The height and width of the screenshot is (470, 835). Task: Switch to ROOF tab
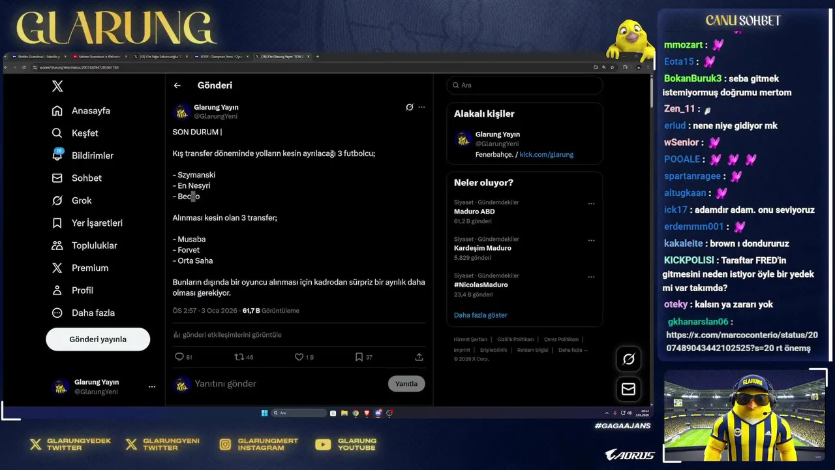point(220,57)
